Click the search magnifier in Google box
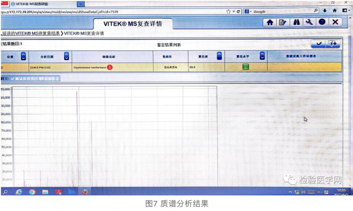 point(316,11)
